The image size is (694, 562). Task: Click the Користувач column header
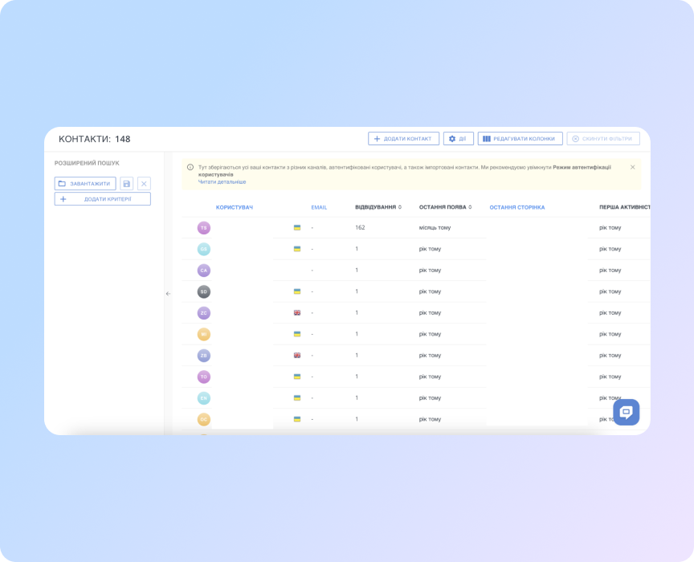[234, 207]
